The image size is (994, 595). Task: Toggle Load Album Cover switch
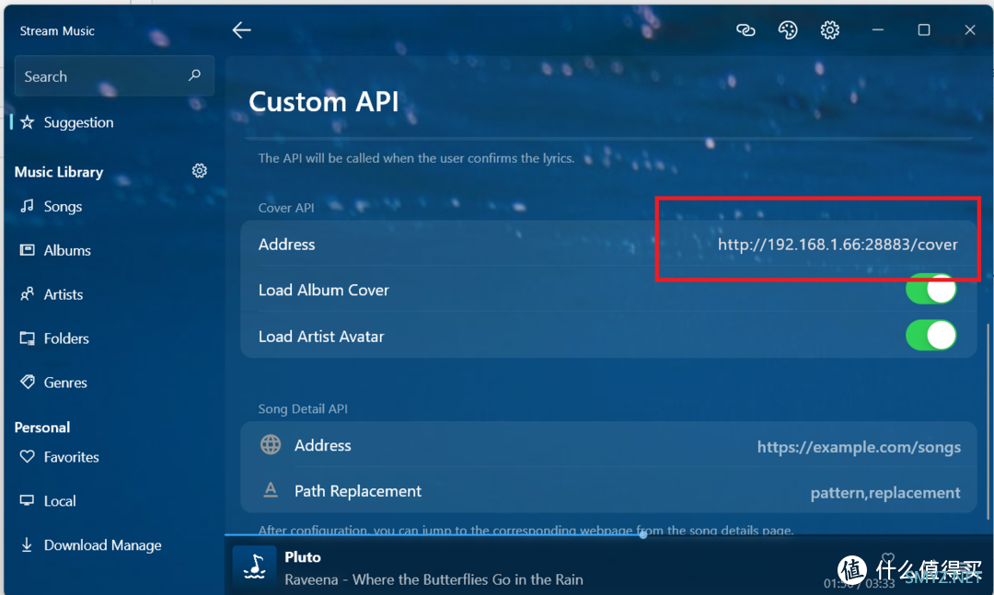[930, 289]
